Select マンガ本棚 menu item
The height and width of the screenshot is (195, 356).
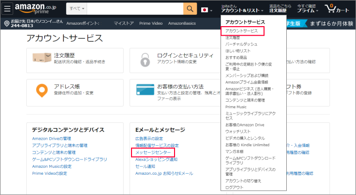click(x=234, y=152)
